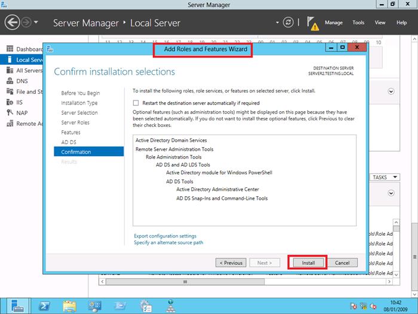The image size is (418, 314).
Task: Open the gear checklist taskbar icon
Action: [146, 306]
